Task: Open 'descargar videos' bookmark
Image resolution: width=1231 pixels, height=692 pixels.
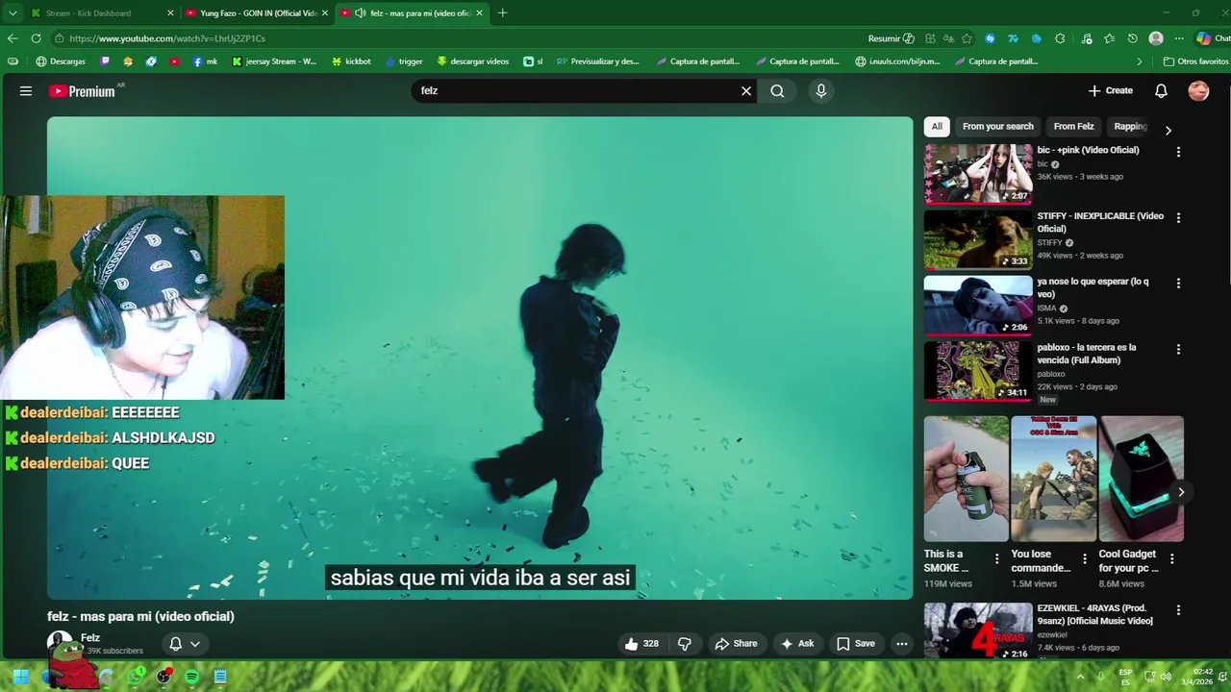Action: point(472,62)
